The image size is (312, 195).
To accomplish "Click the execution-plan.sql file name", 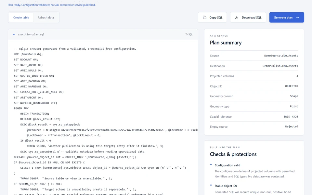I will click(31, 34).
